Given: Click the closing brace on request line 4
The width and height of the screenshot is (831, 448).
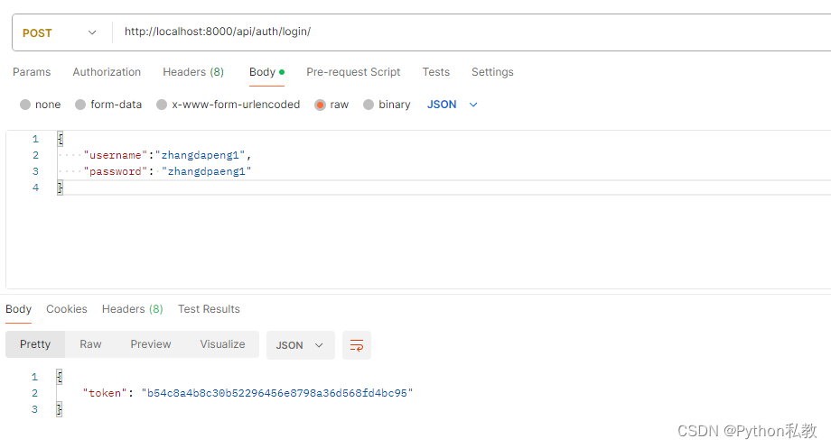Looking at the screenshot, I should tap(60, 187).
